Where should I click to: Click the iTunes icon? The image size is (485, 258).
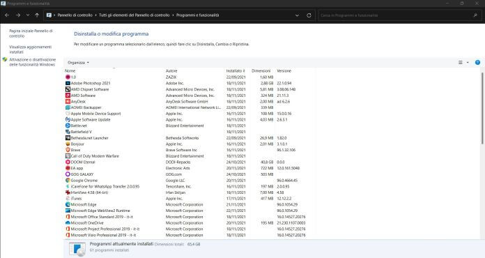point(68,198)
